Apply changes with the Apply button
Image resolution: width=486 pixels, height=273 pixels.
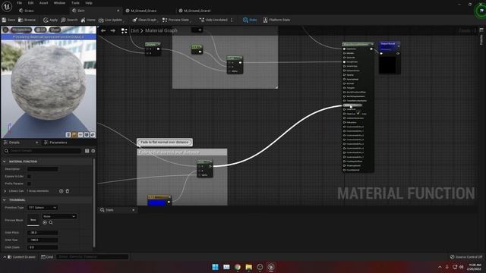(x=51, y=20)
